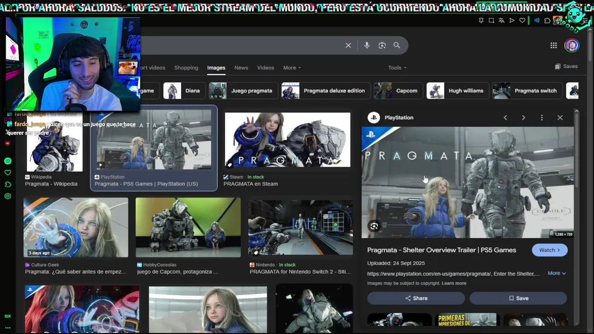Open search by image camera icon

pyautogui.click(x=382, y=45)
